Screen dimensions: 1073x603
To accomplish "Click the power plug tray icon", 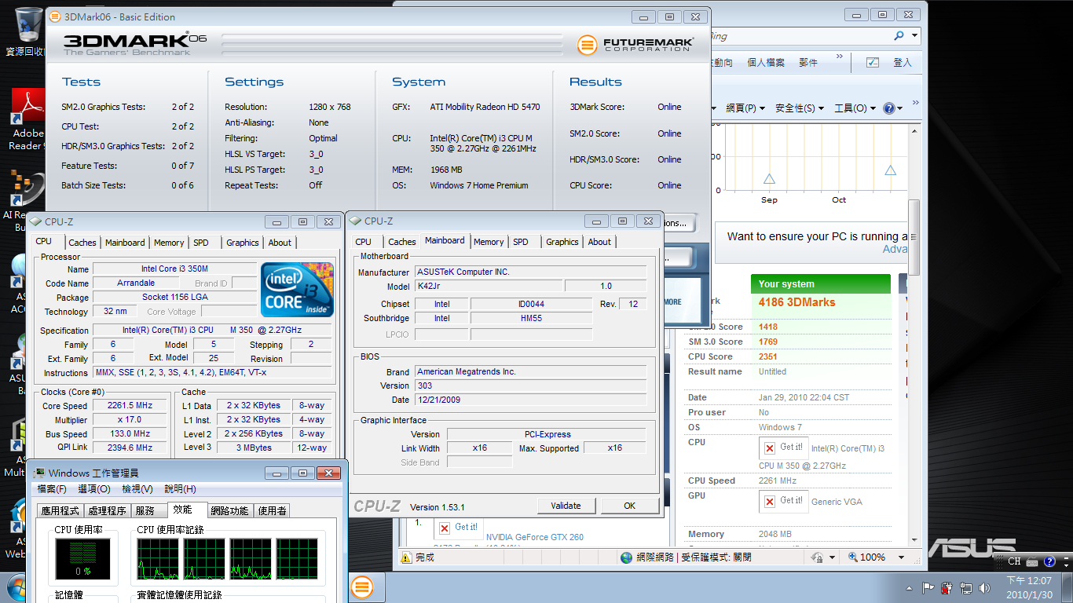I will (946, 587).
